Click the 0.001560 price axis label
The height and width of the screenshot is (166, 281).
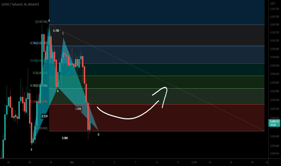[275, 100]
